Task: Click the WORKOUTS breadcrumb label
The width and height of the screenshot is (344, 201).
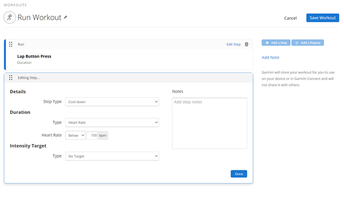Action: tap(15, 5)
